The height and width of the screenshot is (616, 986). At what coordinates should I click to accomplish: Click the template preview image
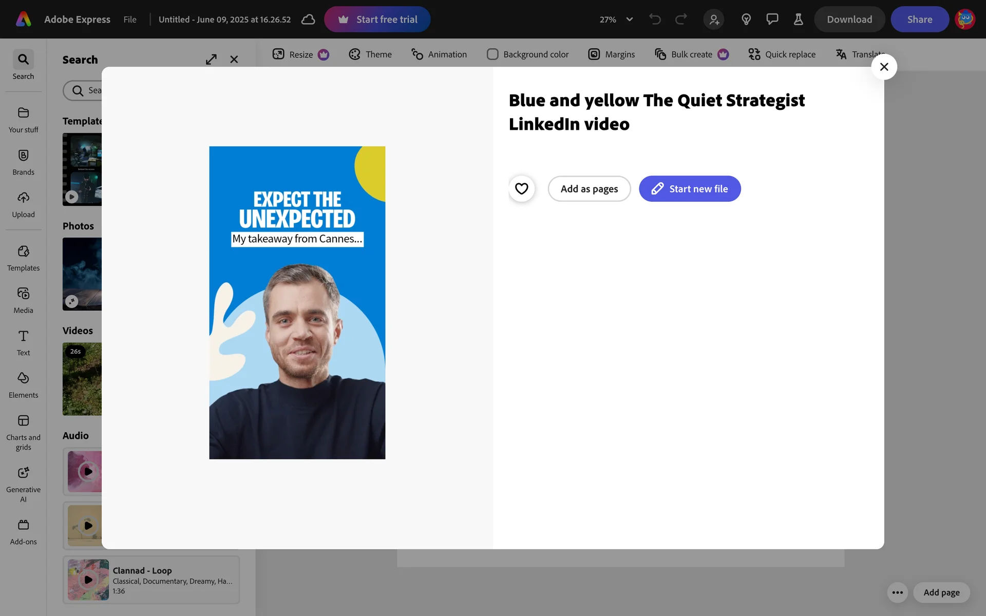point(297,303)
